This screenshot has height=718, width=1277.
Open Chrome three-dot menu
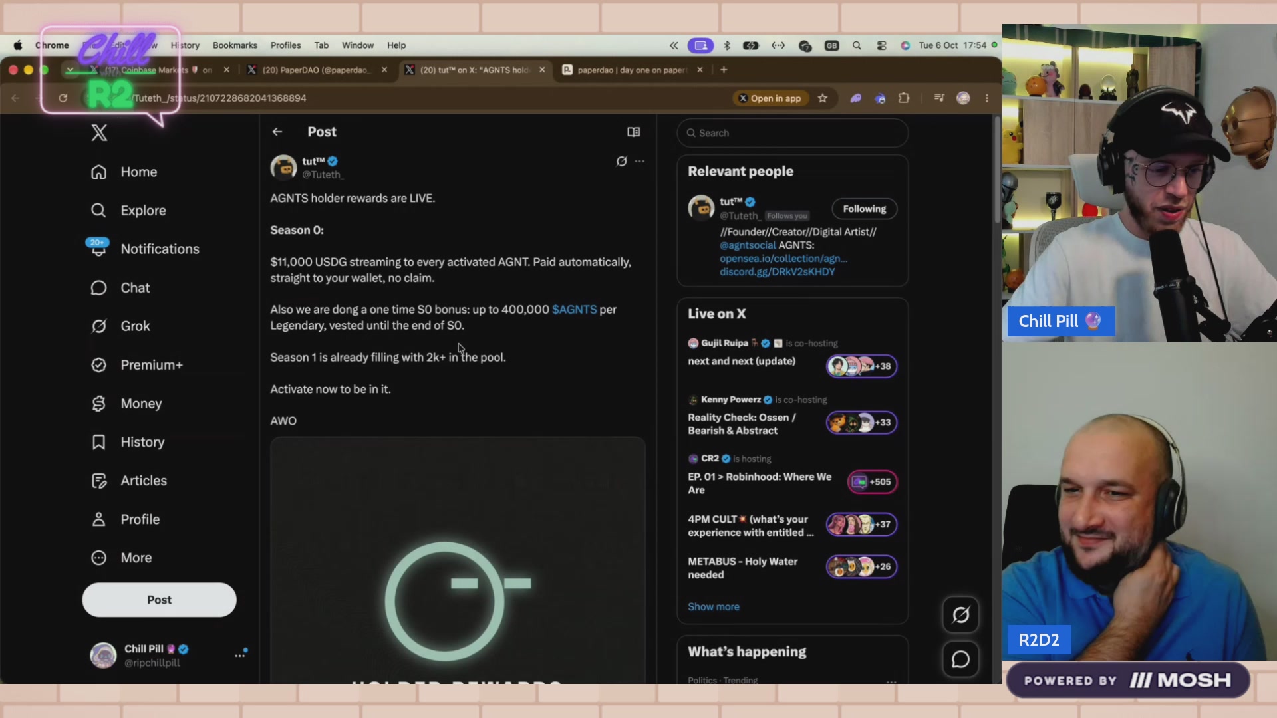pyautogui.click(x=987, y=98)
